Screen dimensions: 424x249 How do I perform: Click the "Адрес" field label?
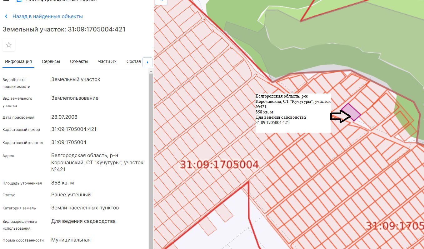coord(8,156)
